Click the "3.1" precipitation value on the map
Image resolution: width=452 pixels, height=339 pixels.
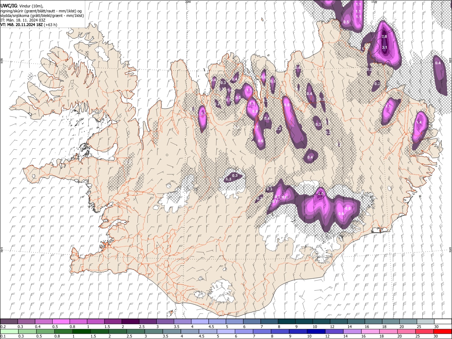[x=385, y=47]
